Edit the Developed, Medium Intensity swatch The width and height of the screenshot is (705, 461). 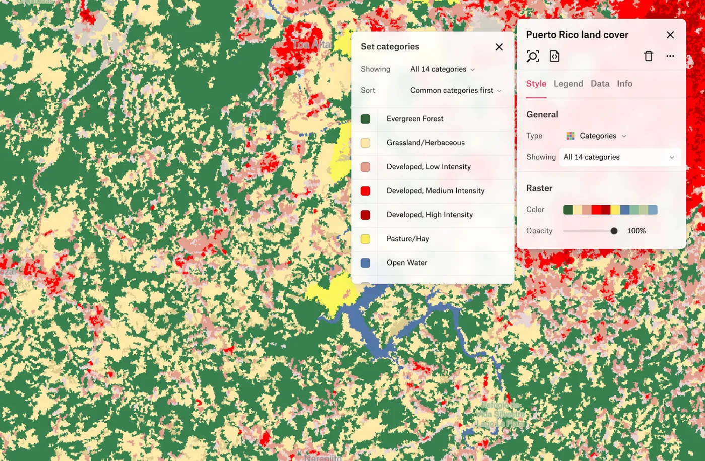tap(366, 191)
